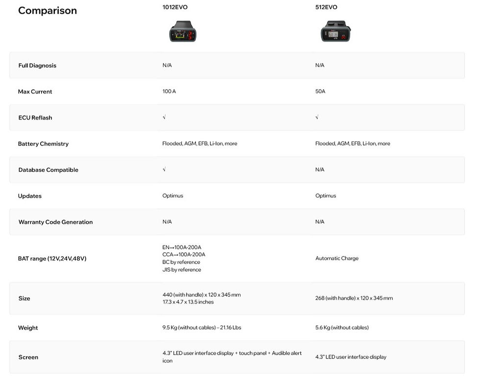Image resolution: width=480 pixels, height=383 pixels.
Task: Click the ECU Reflash checkmark for 1012EVO
Action: point(164,117)
